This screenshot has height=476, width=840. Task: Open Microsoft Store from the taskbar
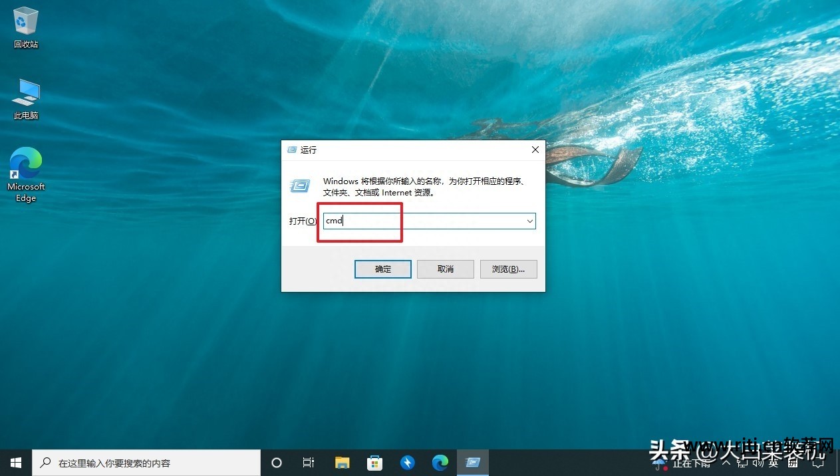point(374,463)
